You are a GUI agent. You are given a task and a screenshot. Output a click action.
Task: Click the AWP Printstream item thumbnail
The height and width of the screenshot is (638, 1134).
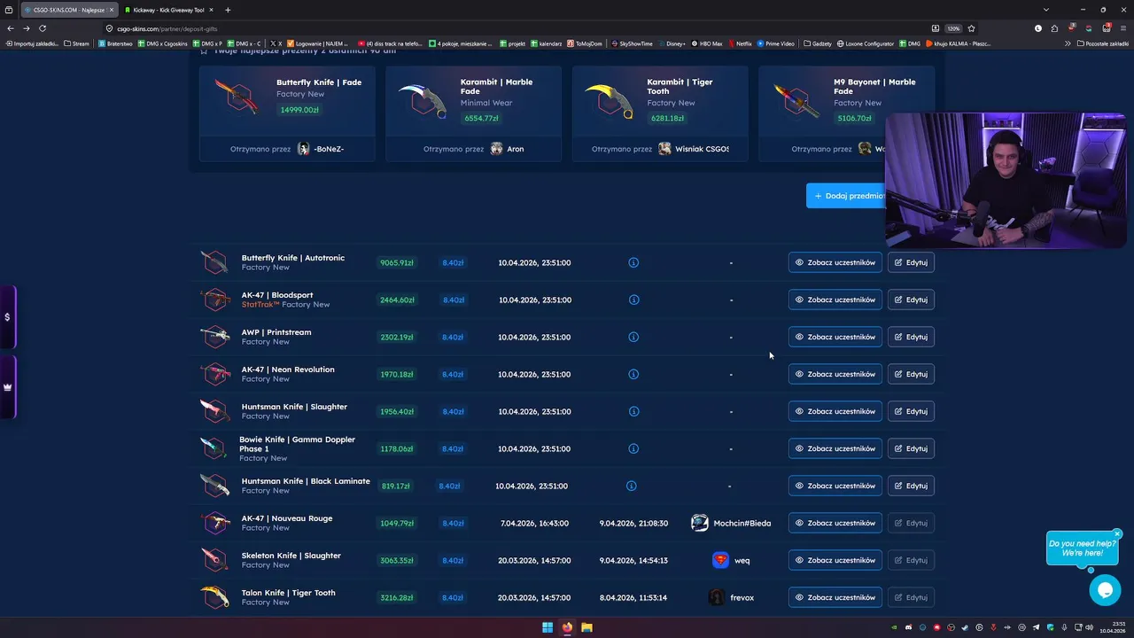coord(214,337)
